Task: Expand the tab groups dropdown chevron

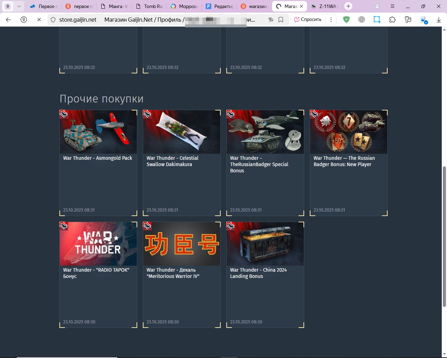Action: 19,6
